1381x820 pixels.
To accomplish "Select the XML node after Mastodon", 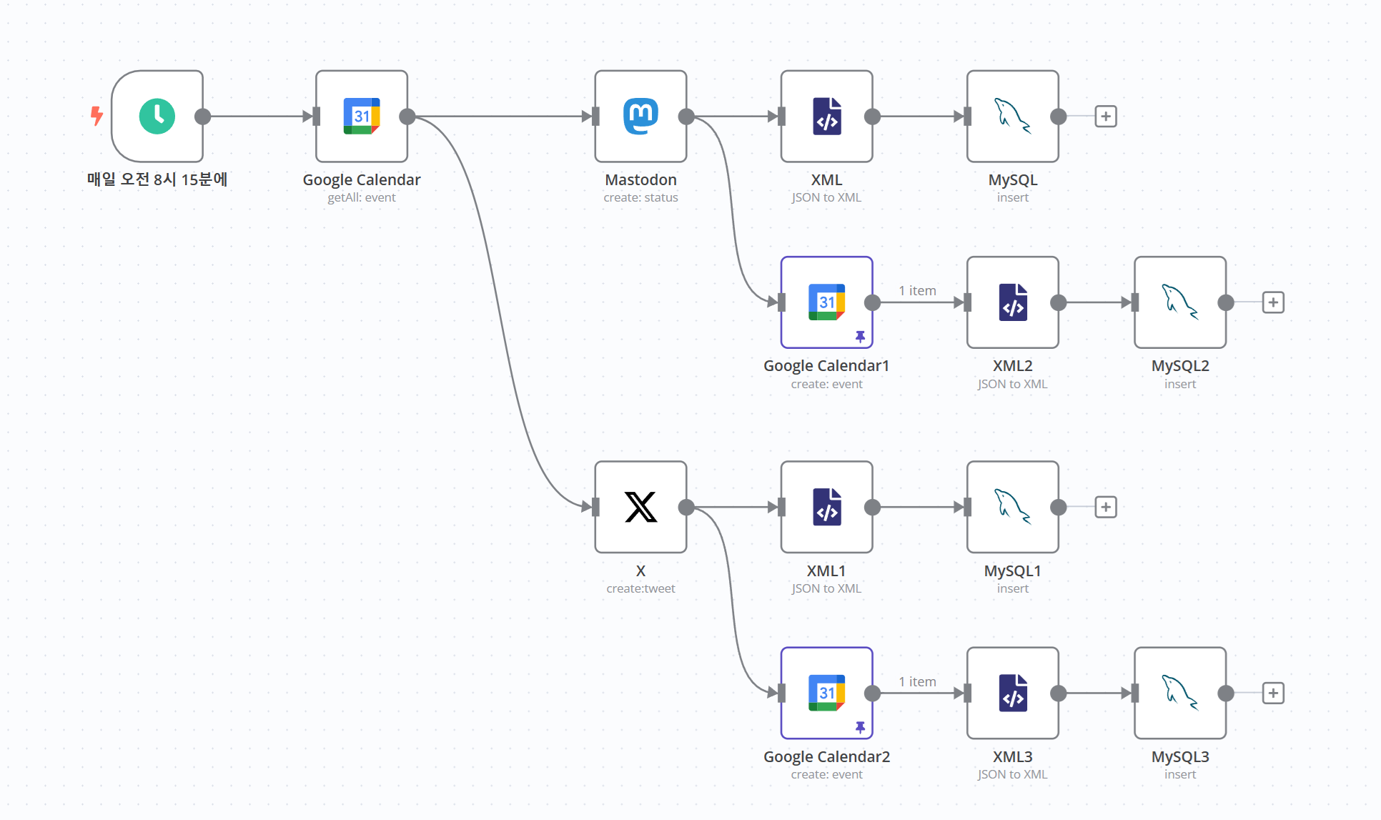I will pyautogui.click(x=827, y=117).
